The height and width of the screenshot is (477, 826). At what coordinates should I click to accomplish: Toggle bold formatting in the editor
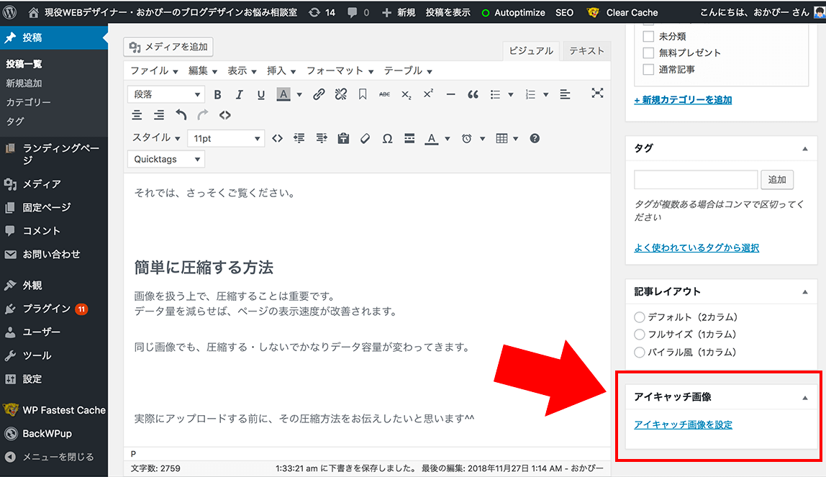217,94
